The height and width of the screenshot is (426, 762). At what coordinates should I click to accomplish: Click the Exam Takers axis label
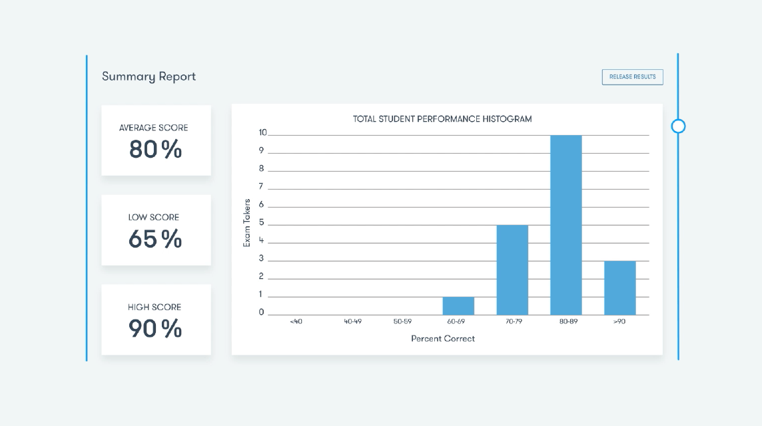[x=246, y=223]
